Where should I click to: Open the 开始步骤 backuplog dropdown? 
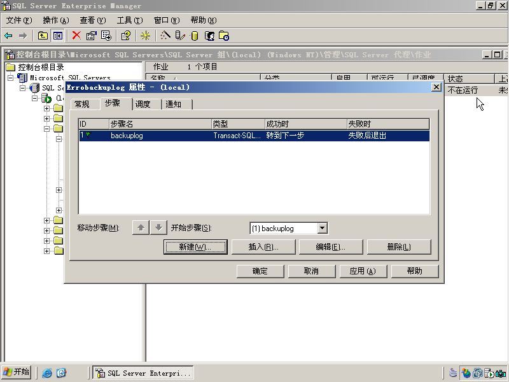click(x=322, y=228)
